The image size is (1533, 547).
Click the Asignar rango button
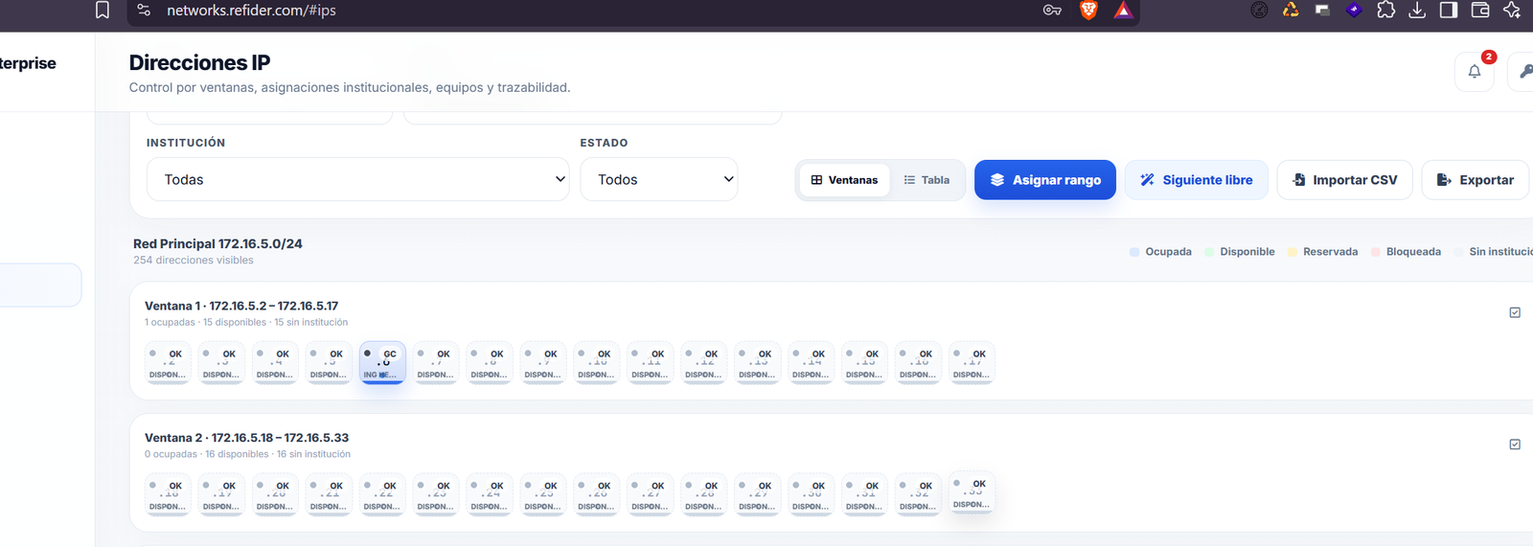click(1045, 180)
